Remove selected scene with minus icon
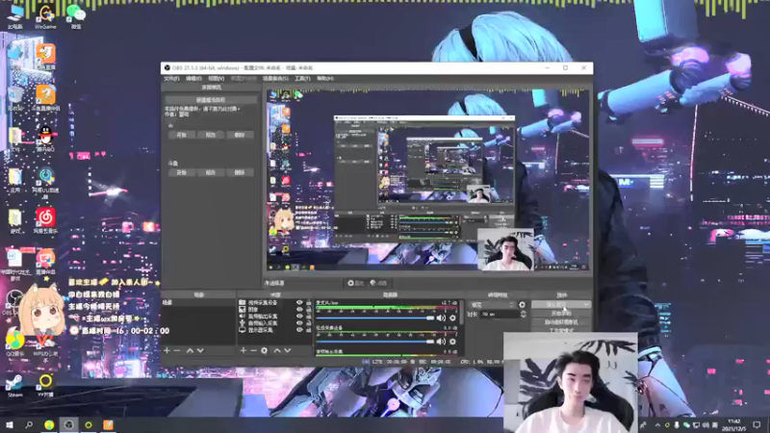 177,350
